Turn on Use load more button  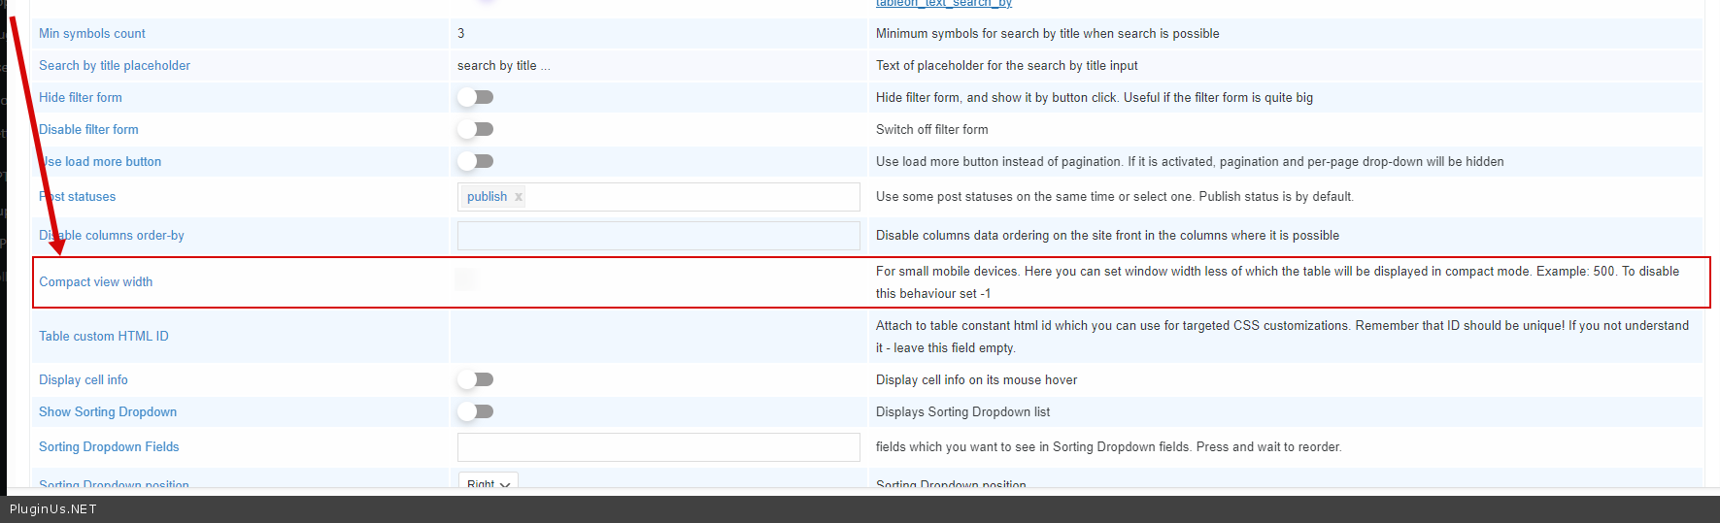tap(476, 161)
